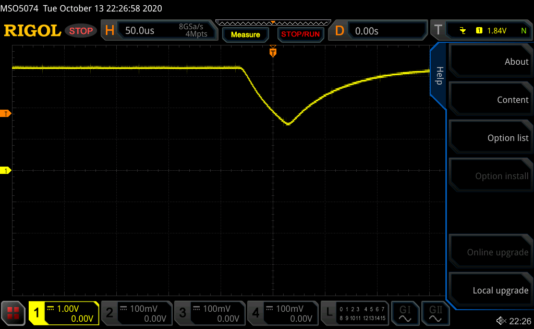Open channel 1 1.00V scale settings
Screen dimensions: 534x329
point(68,309)
